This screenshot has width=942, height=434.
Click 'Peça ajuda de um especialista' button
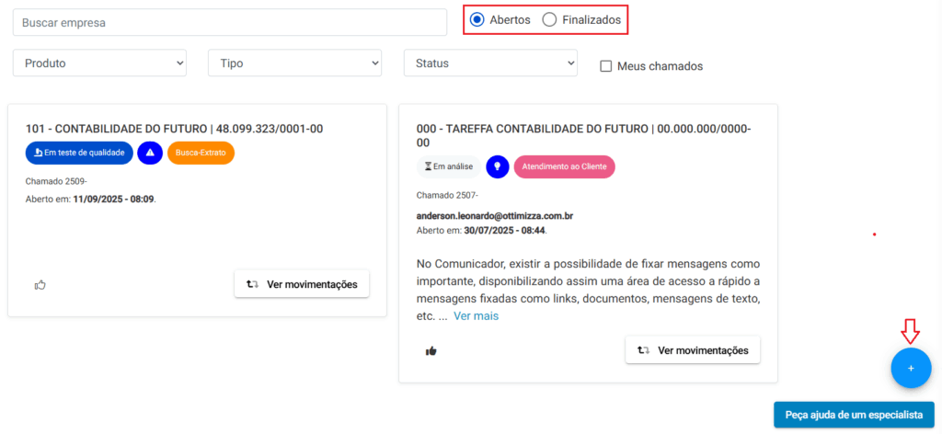pos(854,415)
